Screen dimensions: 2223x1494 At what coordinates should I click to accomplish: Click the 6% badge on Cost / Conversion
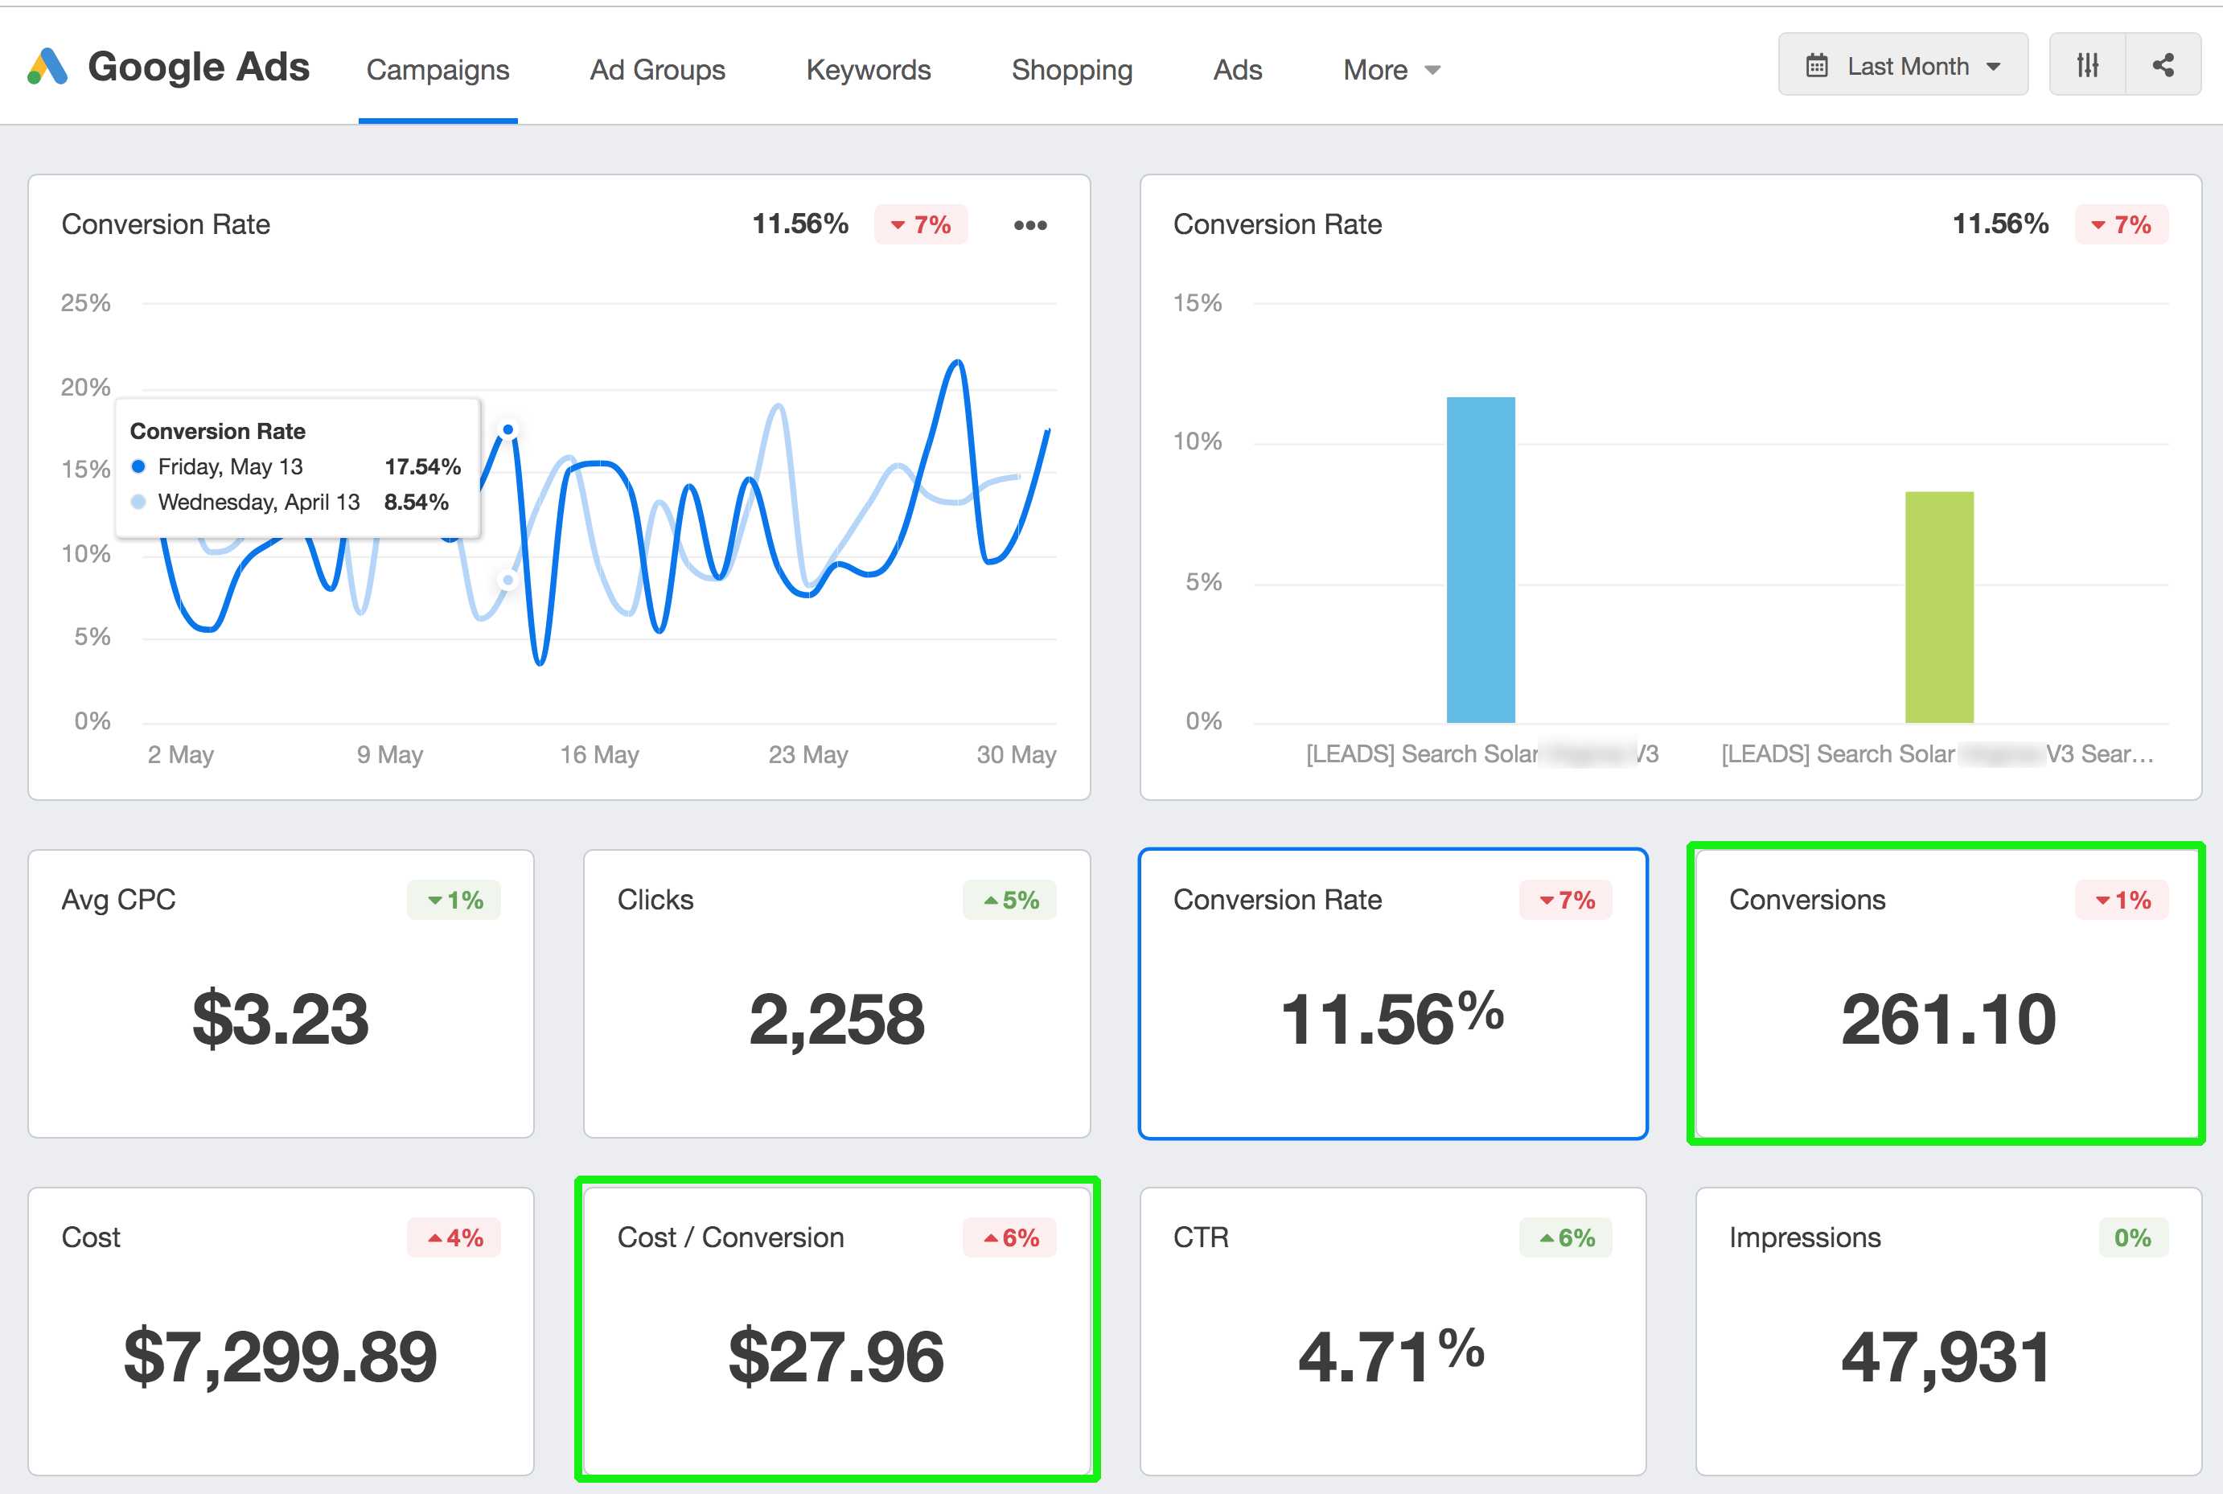tap(1010, 1237)
